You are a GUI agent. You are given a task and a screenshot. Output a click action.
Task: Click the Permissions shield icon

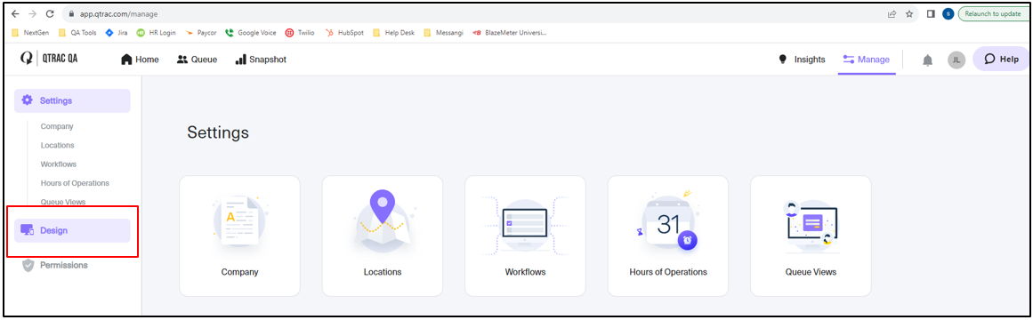click(x=28, y=265)
